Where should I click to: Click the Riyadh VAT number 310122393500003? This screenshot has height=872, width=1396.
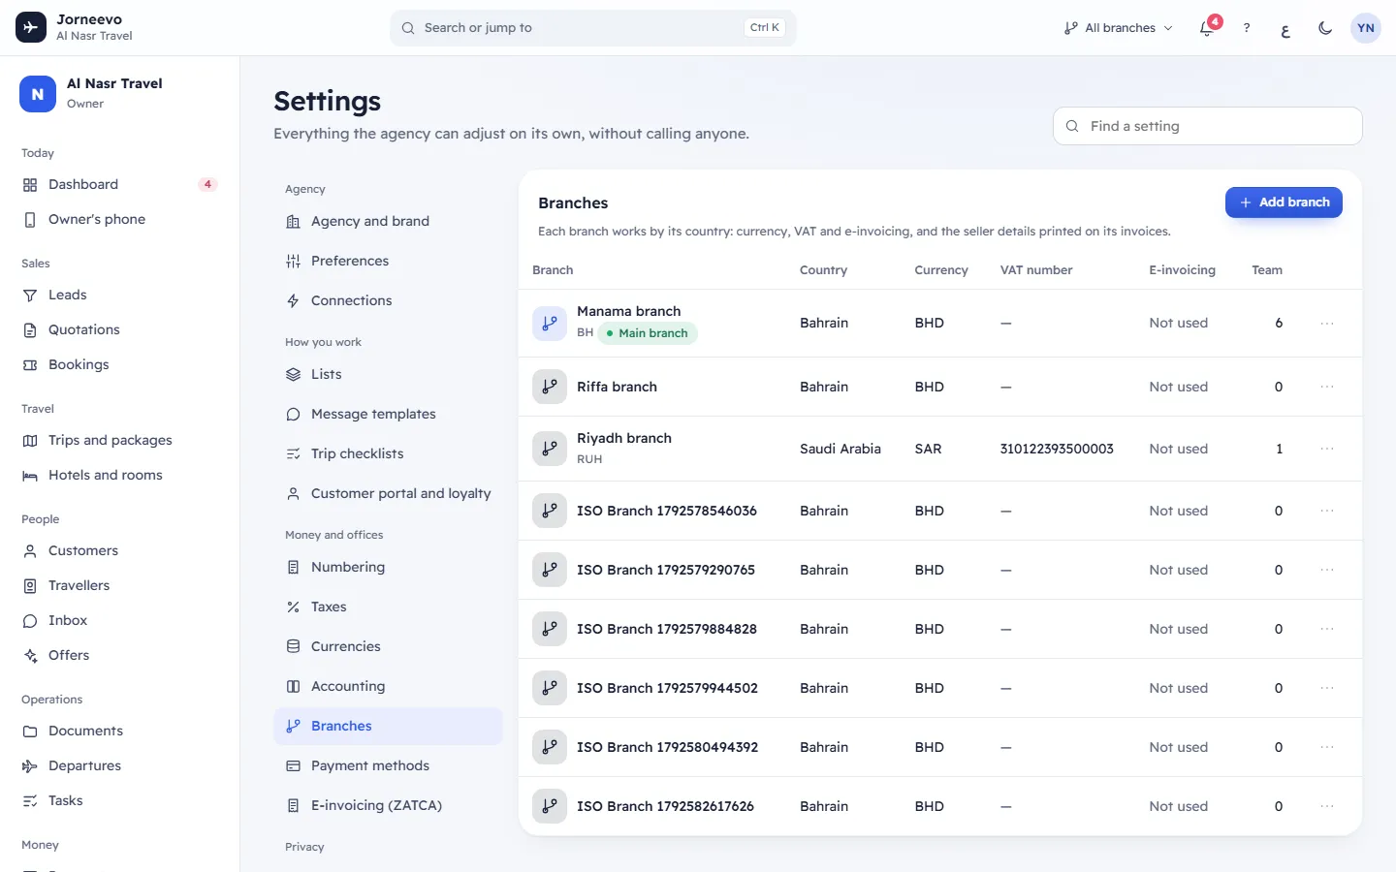[x=1057, y=449]
